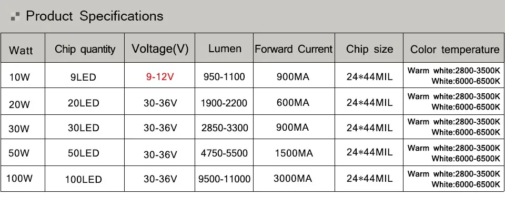Image resolution: width=505 pixels, height=205 pixels.
Task: Select the 1500MA forward current cell
Action: tap(294, 153)
